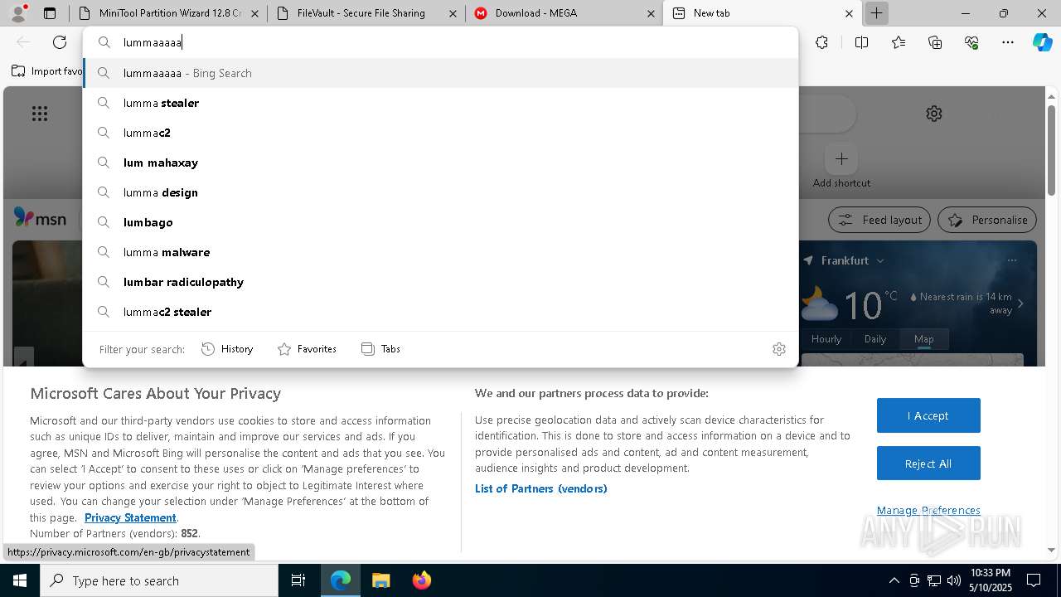The width and height of the screenshot is (1061, 597).
Task: Select the Daily weather tab
Action: [875, 339]
